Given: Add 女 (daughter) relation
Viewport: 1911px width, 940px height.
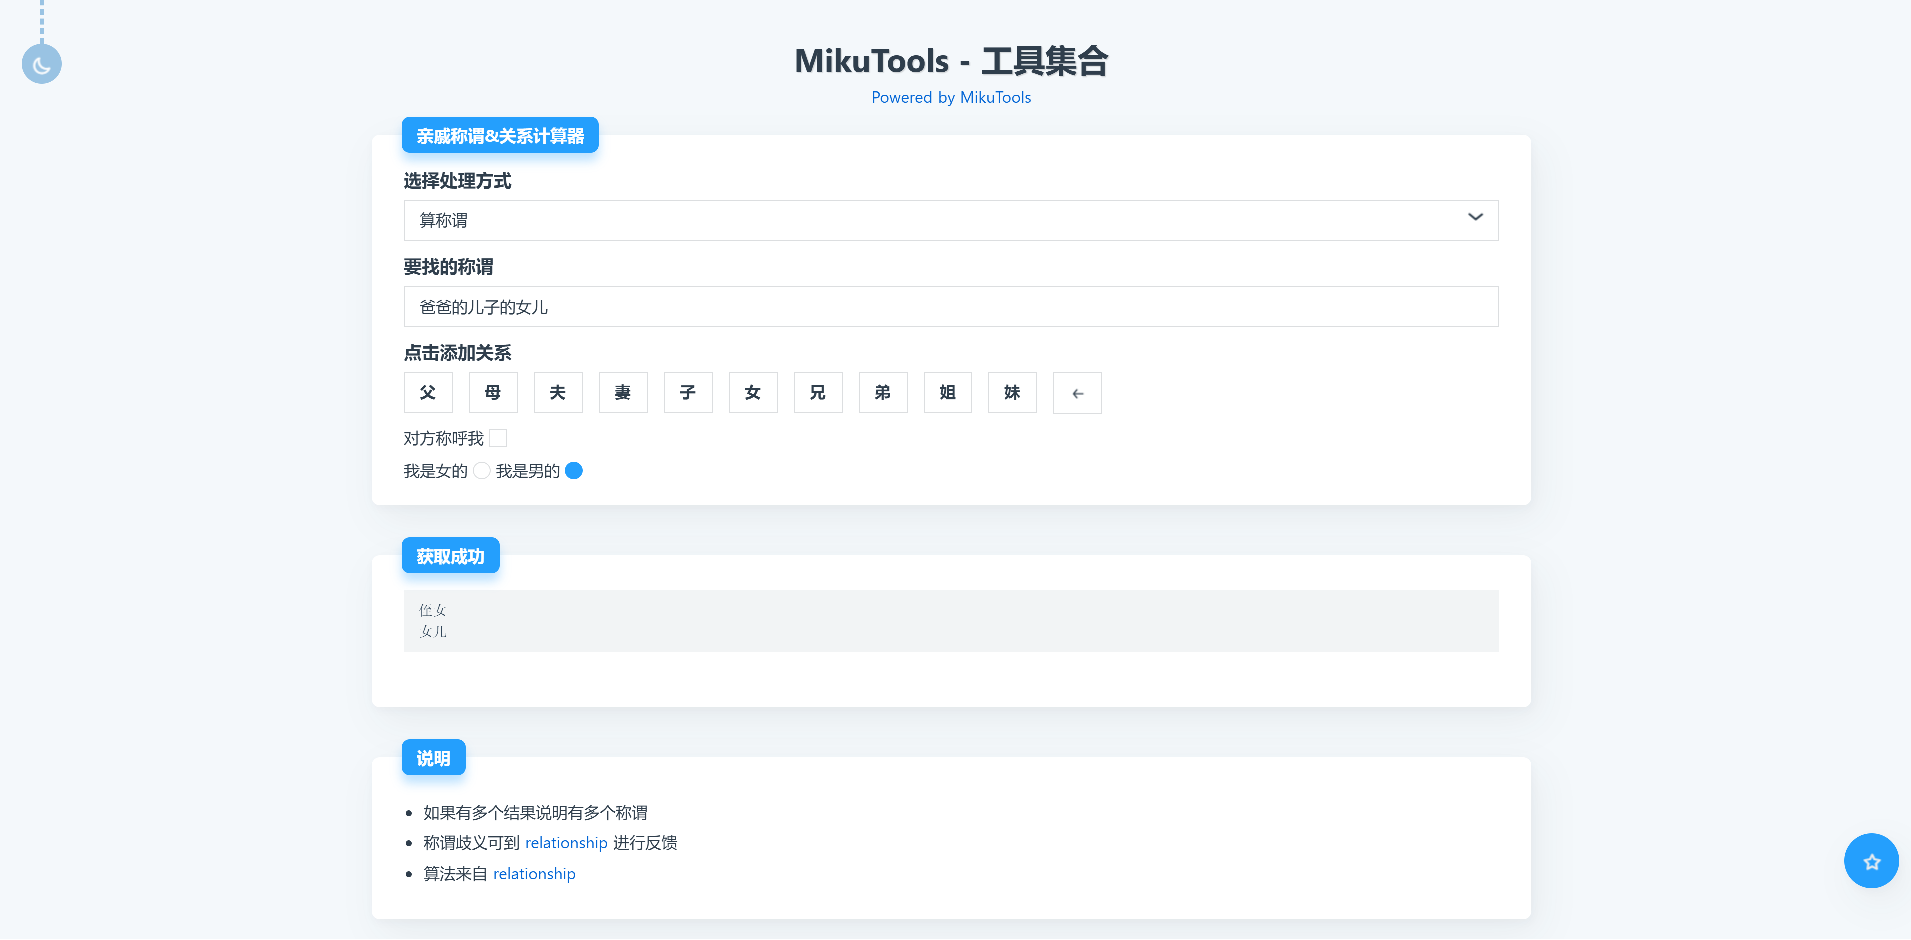Looking at the screenshot, I should pos(752,392).
